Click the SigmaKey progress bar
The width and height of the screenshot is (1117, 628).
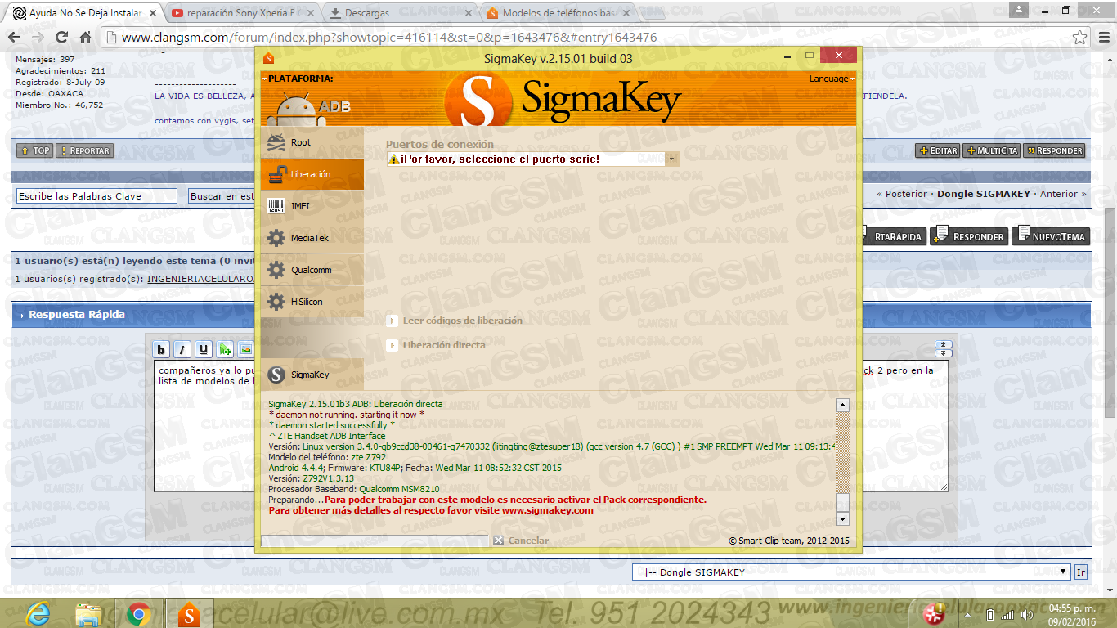[x=374, y=541]
